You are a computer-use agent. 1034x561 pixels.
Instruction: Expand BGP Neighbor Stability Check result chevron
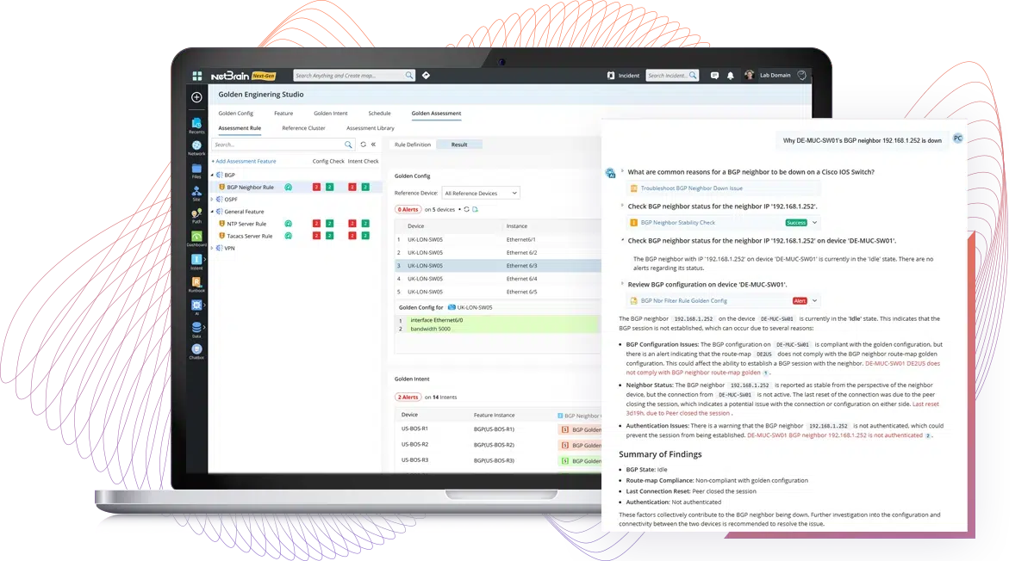click(x=815, y=223)
